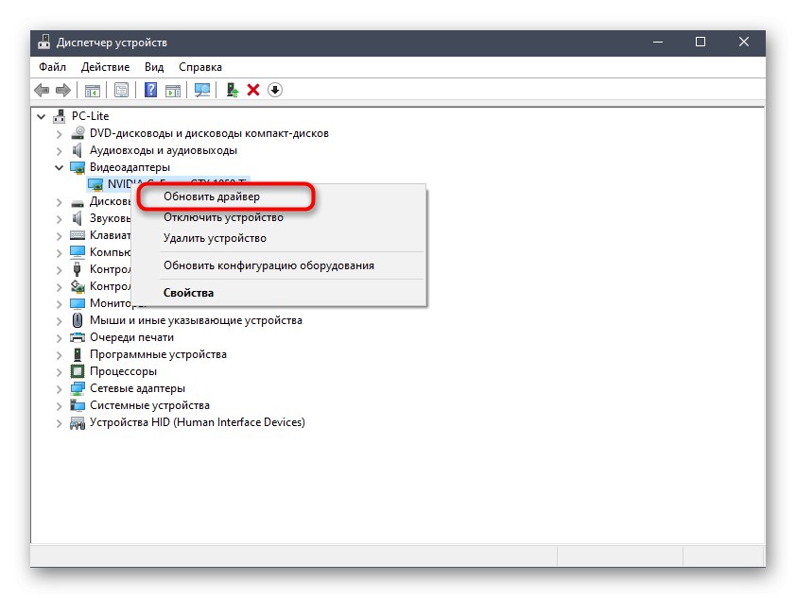
Task: Click the Disable device down-arrow toolbar icon
Action: tap(274, 89)
